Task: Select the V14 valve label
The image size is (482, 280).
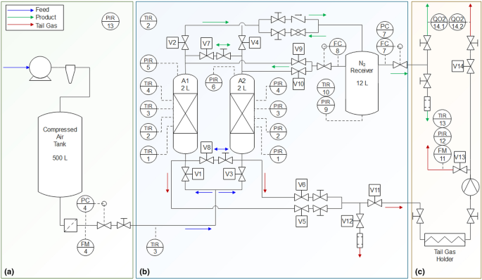Action: point(458,66)
